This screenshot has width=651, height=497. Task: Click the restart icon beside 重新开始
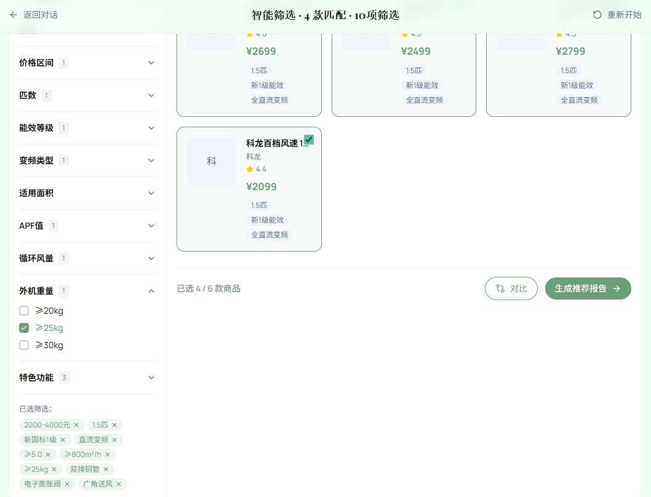click(x=597, y=15)
